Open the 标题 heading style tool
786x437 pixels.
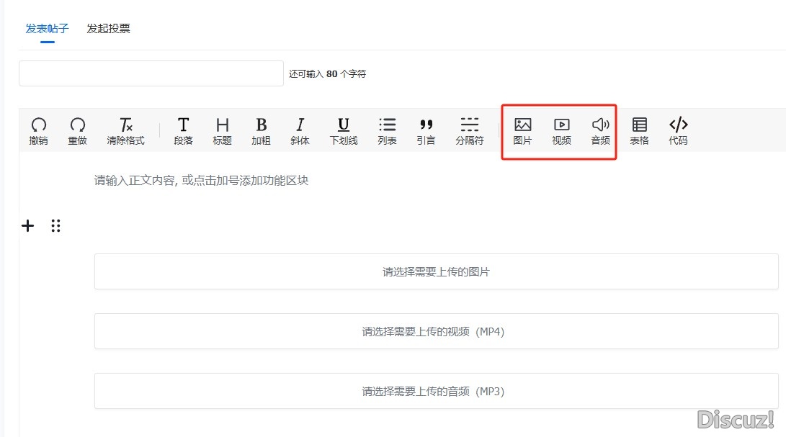coord(222,130)
